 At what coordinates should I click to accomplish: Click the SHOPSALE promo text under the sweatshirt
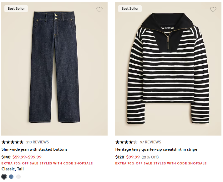pyautogui.click(x=161, y=163)
